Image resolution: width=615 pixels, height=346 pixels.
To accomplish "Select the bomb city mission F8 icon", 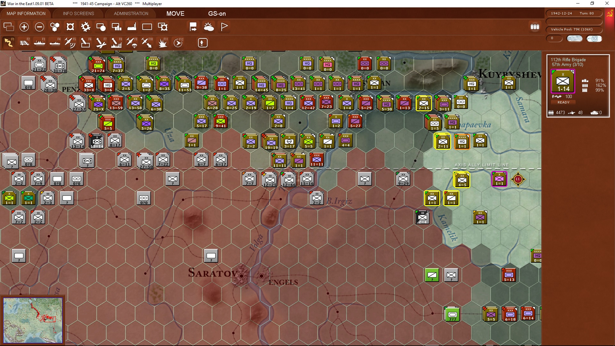I will pos(117,43).
